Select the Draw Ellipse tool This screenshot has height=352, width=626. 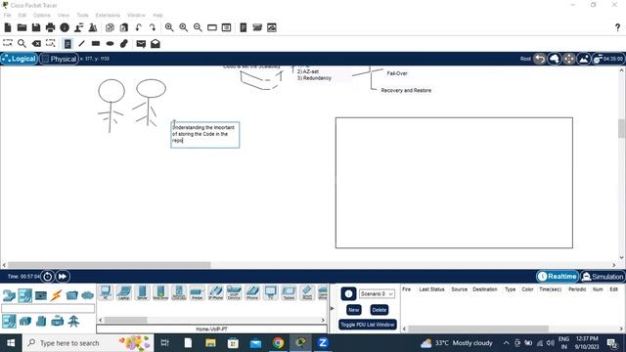111,43
